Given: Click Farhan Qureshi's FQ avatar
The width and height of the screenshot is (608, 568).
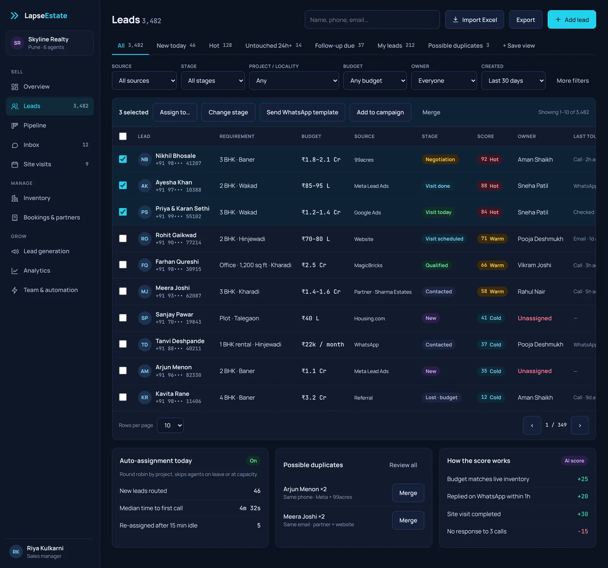Looking at the screenshot, I should point(145,265).
